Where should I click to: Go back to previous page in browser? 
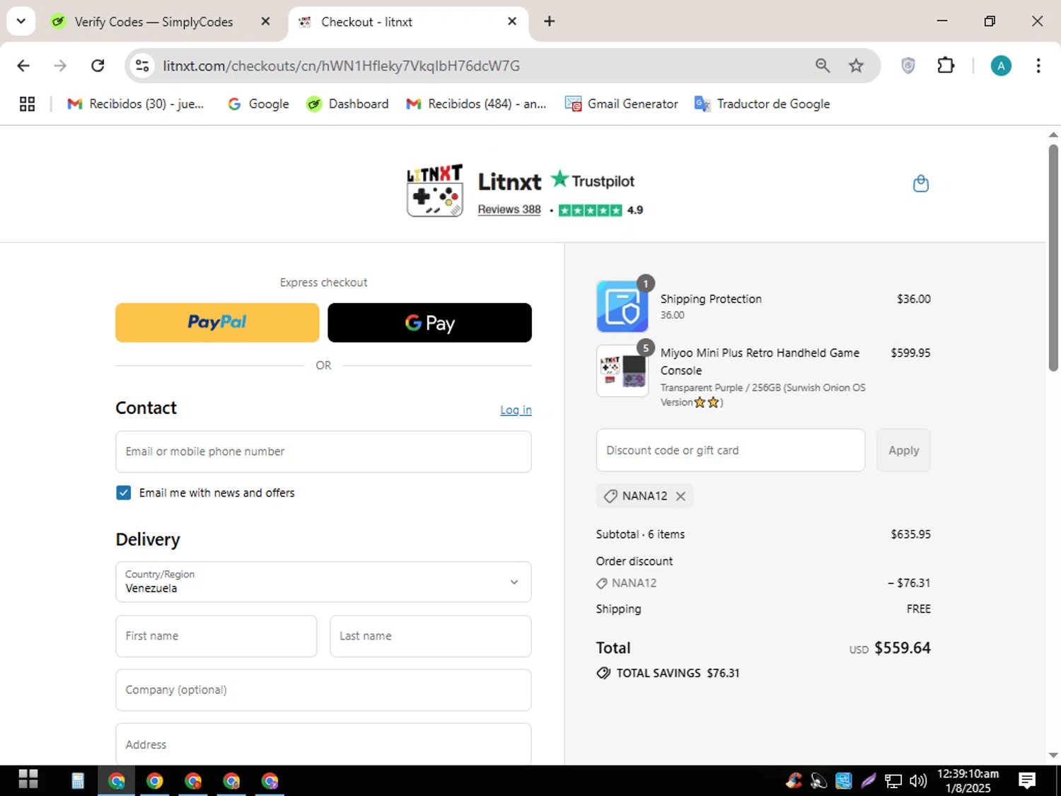[23, 66]
